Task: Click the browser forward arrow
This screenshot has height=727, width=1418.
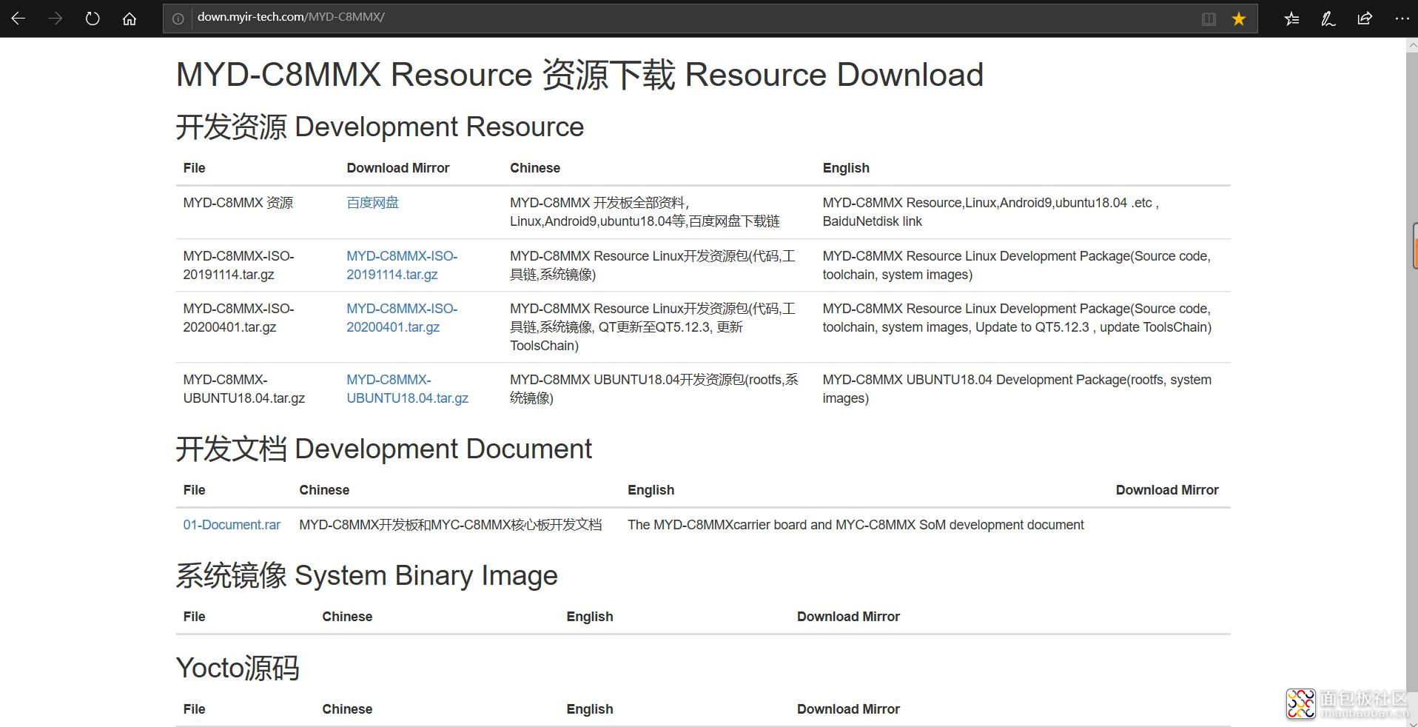Action: 56,19
